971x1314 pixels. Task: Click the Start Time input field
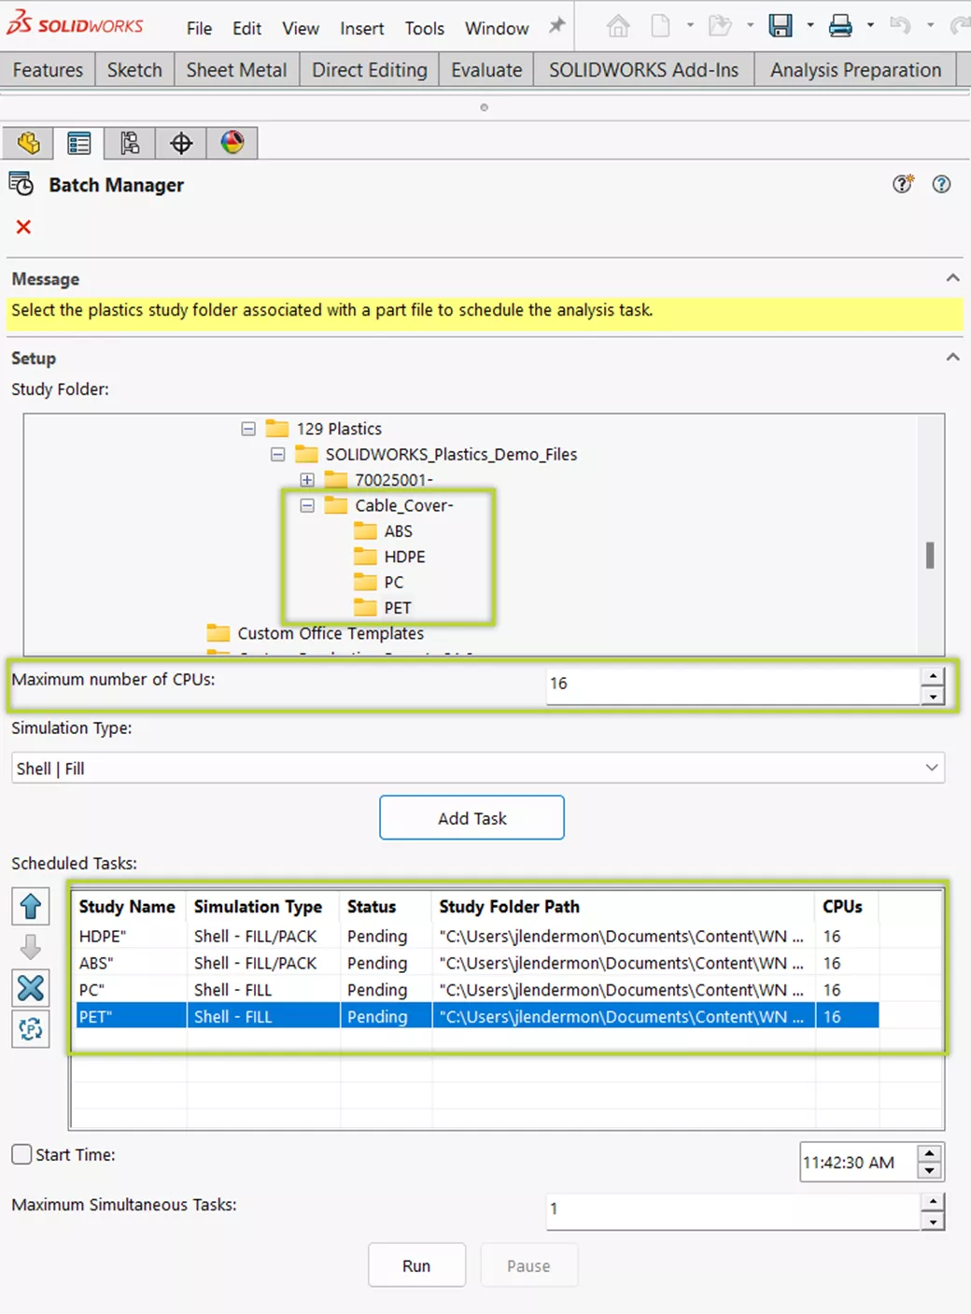coord(858,1163)
